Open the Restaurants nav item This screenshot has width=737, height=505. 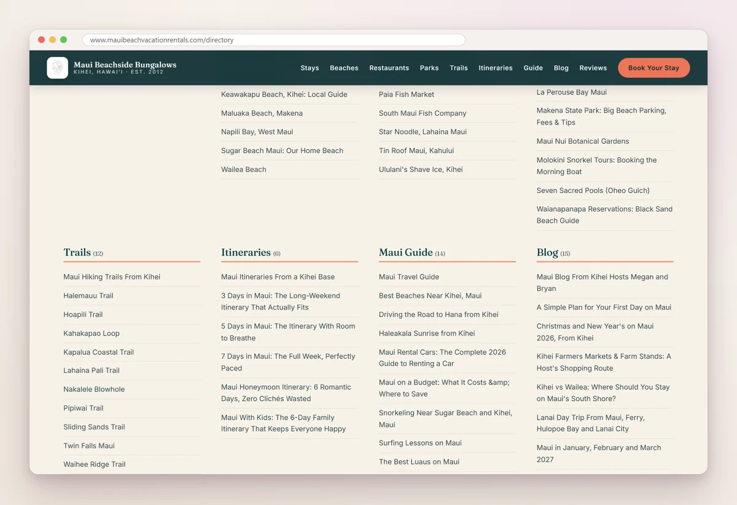pos(389,68)
